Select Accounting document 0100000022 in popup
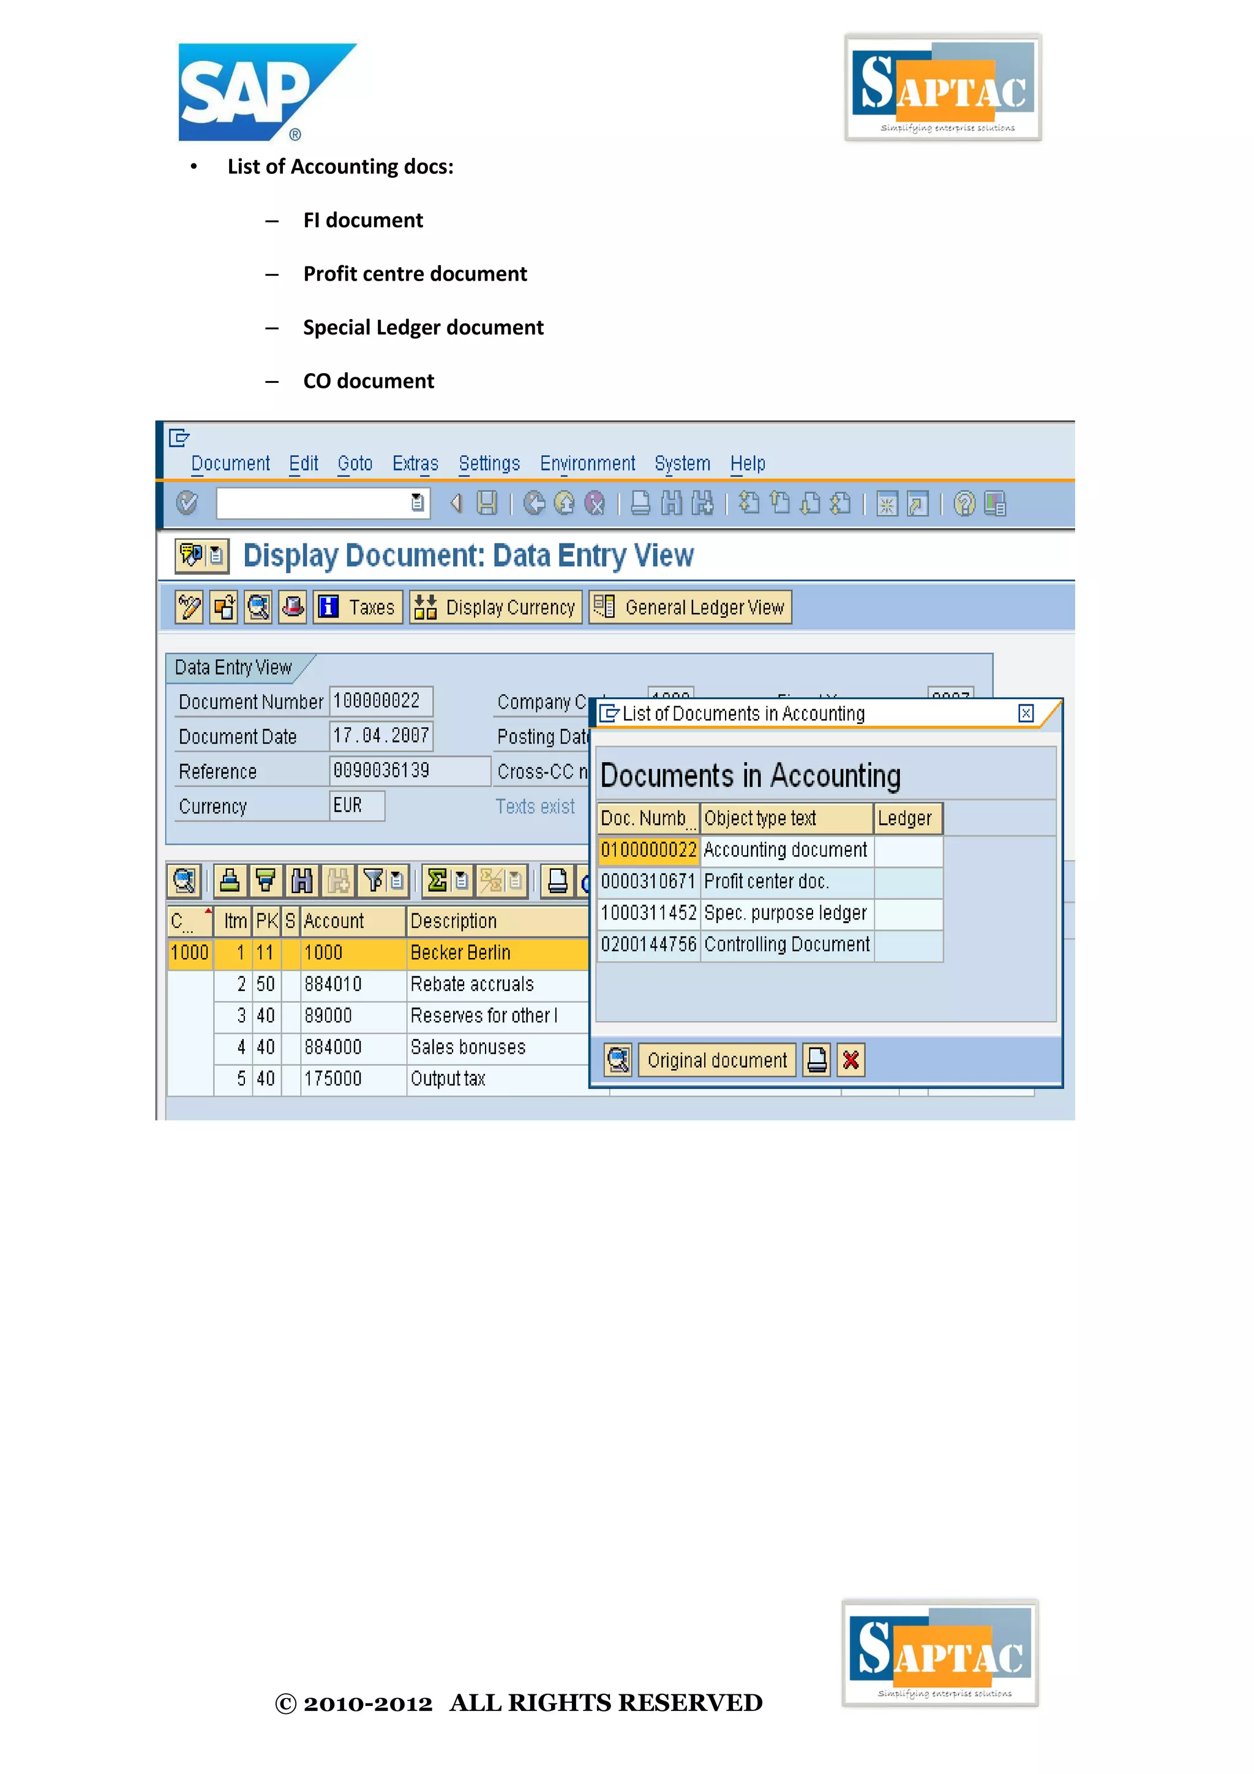1254x1774 pixels. click(771, 850)
